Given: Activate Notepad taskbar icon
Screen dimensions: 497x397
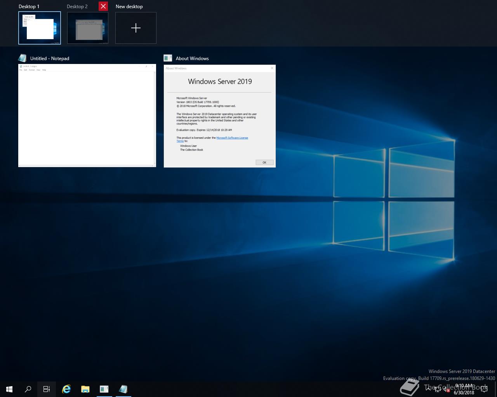Looking at the screenshot, I should [x=123, y=389].
